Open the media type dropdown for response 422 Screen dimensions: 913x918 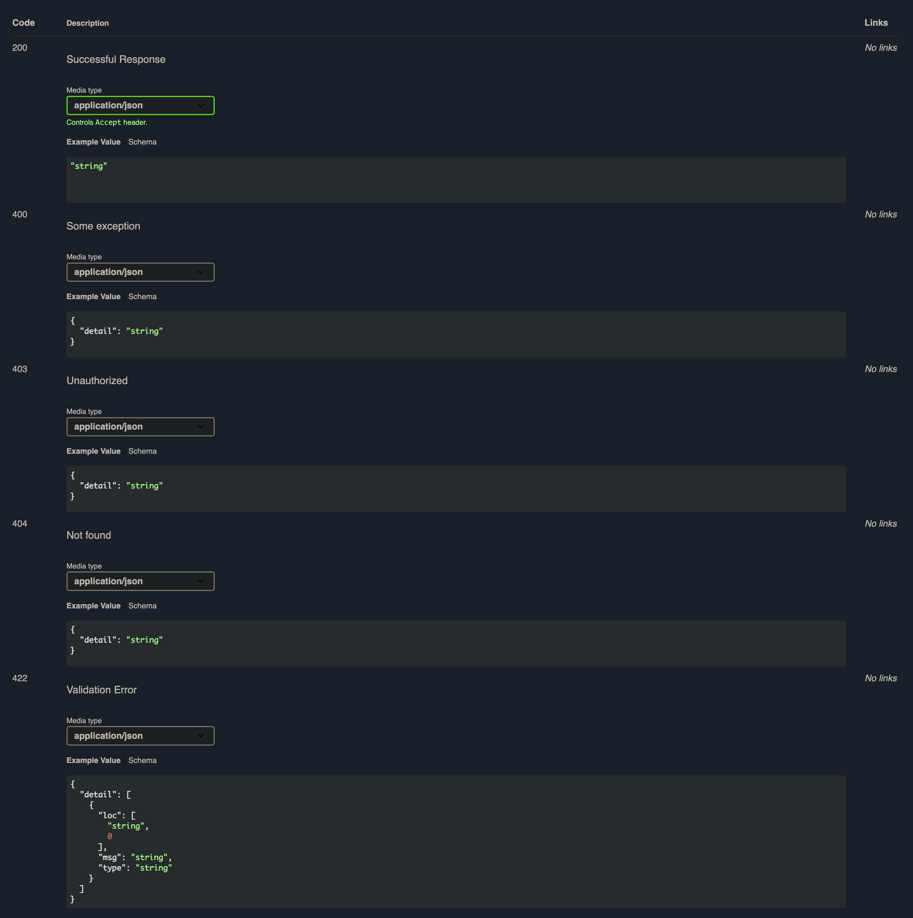(140, 736)
